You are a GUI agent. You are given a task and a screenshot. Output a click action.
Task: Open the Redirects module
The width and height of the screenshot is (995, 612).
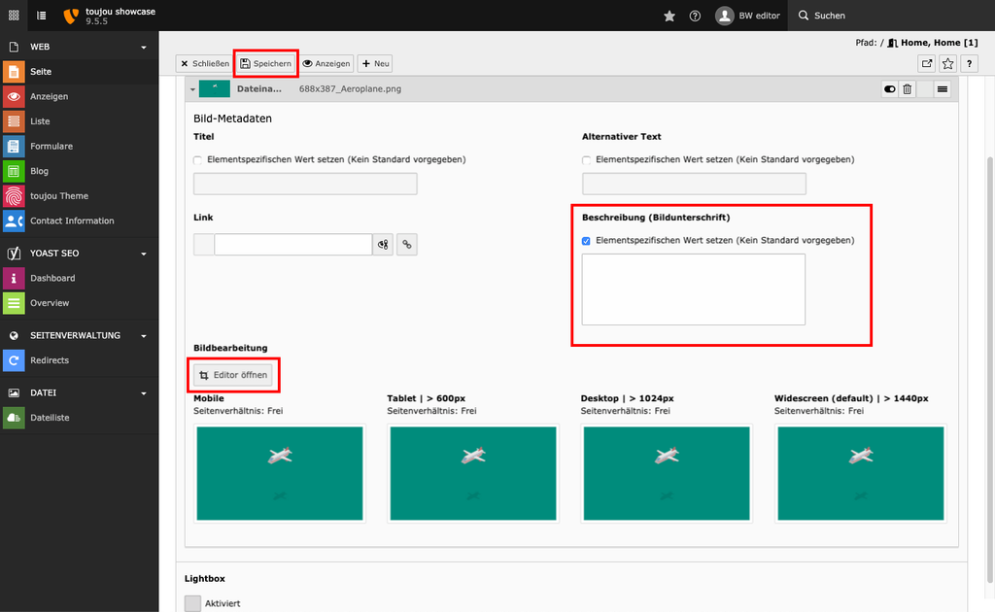(x=49, y=360)
